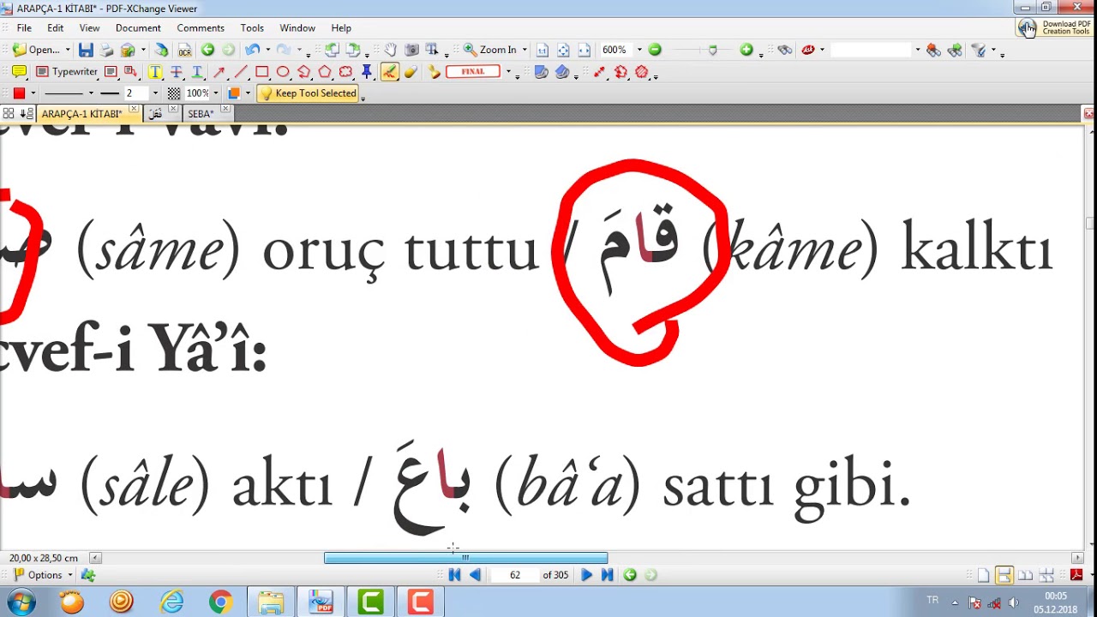This screenshot has width=1097, height=617.
Task: Click the Print document icon
Action: tap(106, 50)
